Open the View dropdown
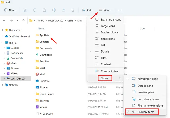Screen dimensions: 170x118 105,10
